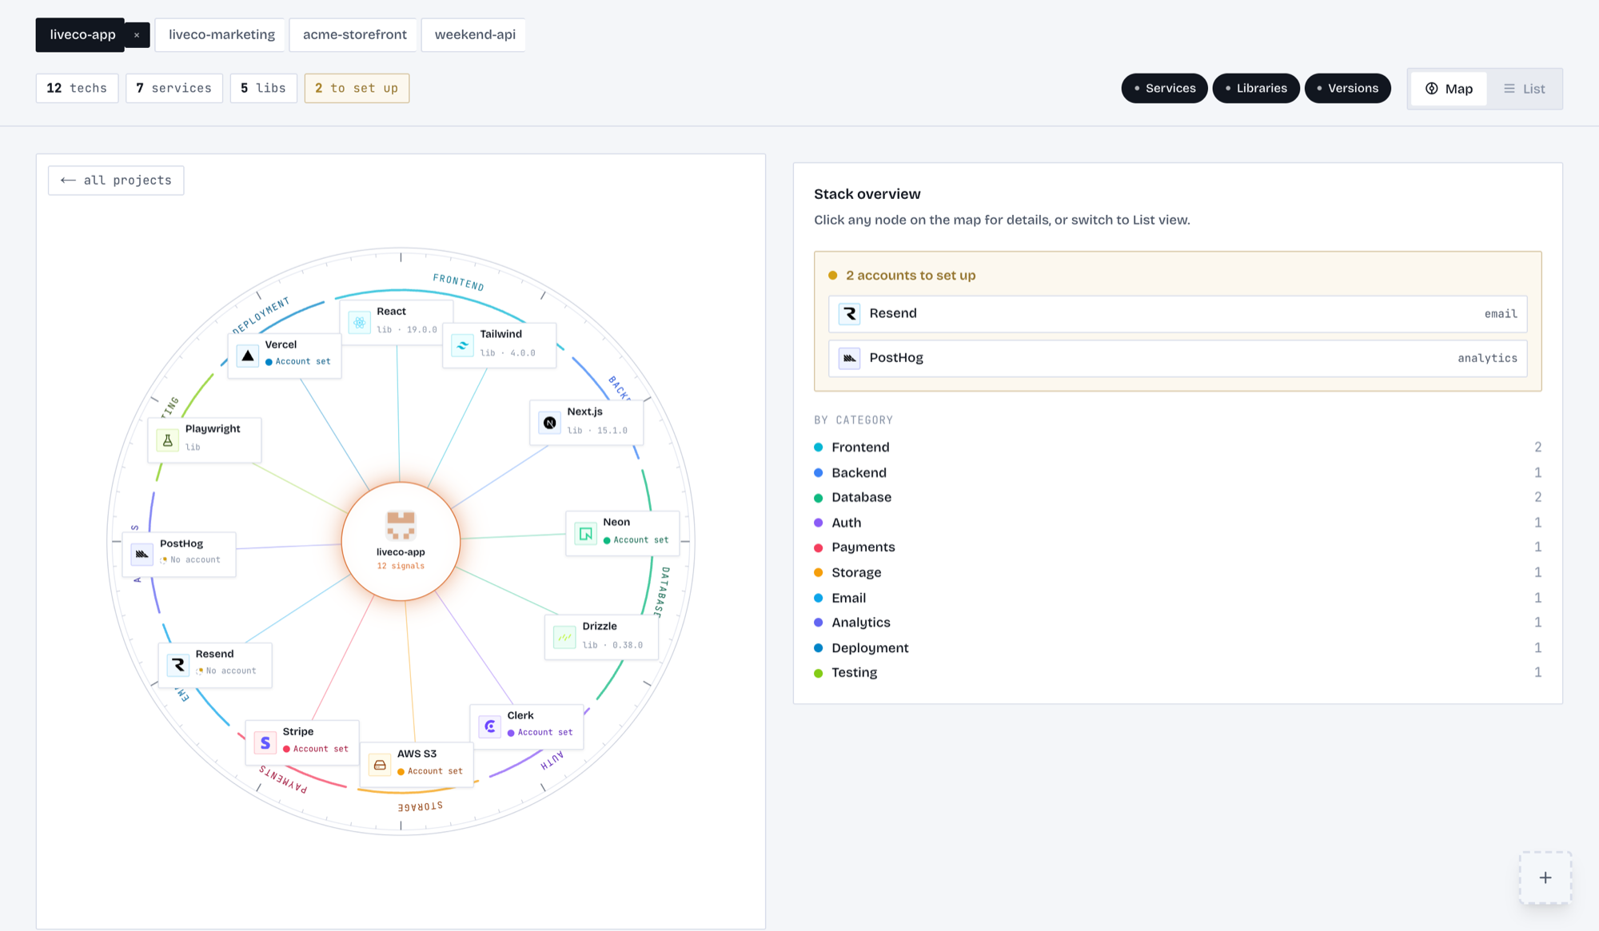
Task: Open the liveco-marketing project tab
Action: (221, 35)
